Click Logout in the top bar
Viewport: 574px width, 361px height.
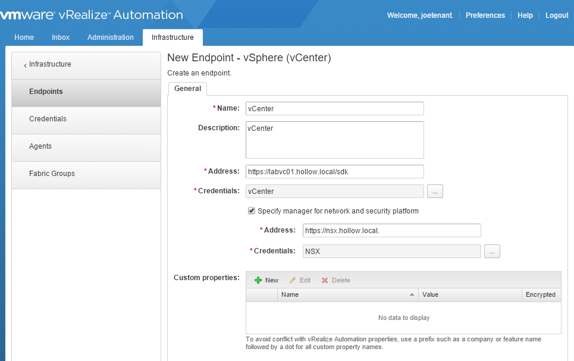click(x=557, y=15)
